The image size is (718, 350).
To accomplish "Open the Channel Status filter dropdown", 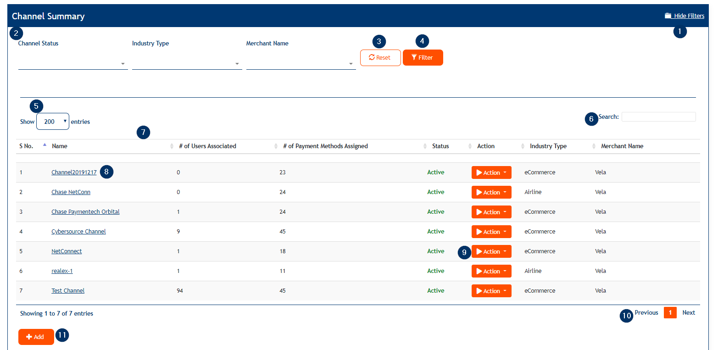I will 73,64.
